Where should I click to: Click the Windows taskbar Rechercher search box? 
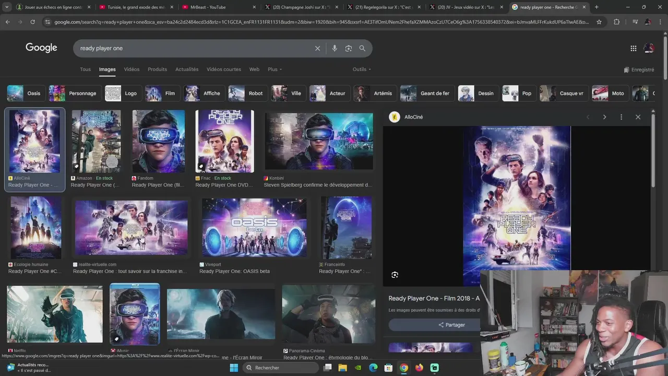coord(281,368)
